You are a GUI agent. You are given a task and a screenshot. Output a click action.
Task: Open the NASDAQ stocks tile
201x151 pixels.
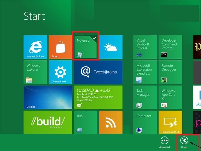[x=98, y=97]
